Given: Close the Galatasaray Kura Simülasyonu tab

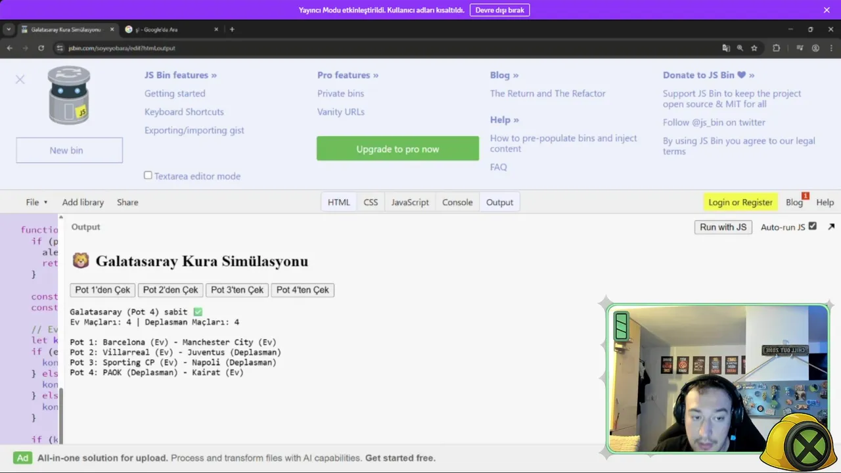Looking at the screenshot, I should pyautogui.click(x=112, y=30).
